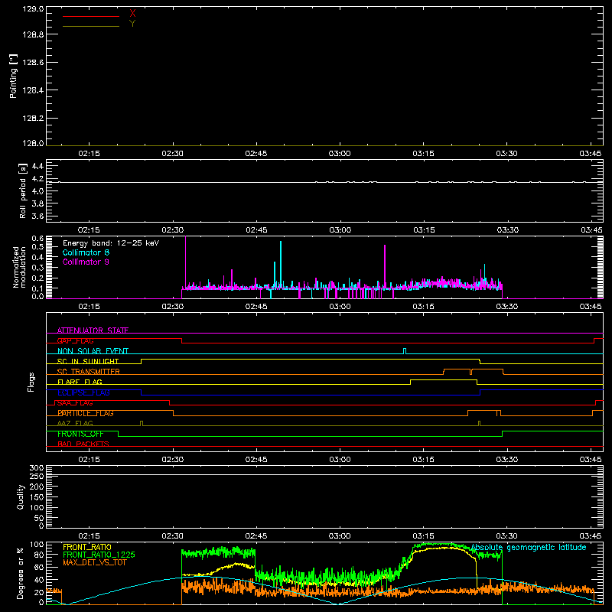Click the Roll period [s] axis title

tap(23, 190)
